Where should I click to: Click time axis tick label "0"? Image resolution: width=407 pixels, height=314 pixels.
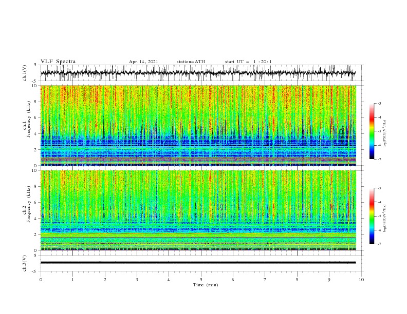tap(41, 280)
